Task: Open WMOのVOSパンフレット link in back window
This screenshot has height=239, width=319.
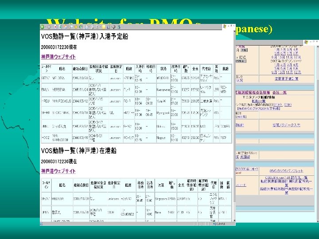Action: point(286,171)
